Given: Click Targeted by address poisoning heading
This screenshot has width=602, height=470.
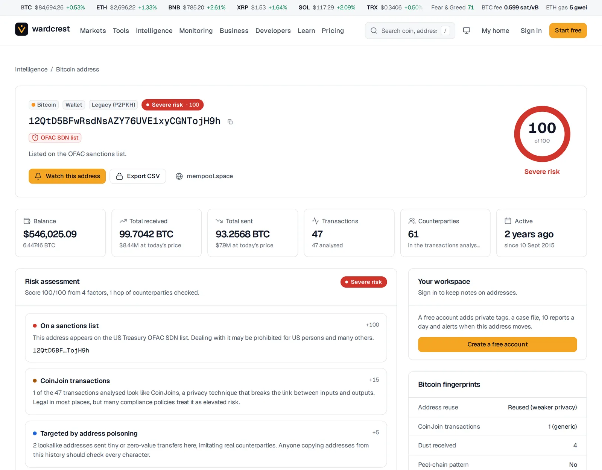Looking at the screenshot, I should pyautogui.click(x=89, y=434).
